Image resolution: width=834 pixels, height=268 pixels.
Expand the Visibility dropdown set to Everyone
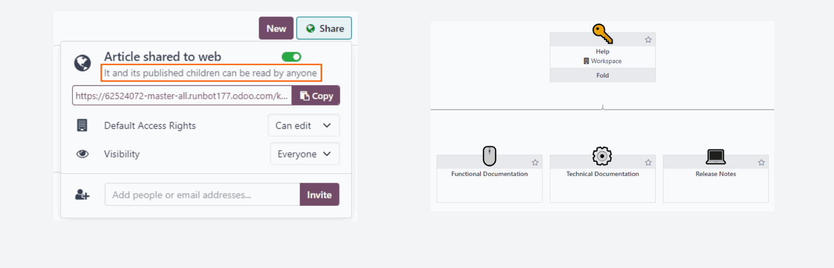coord(304,154)
